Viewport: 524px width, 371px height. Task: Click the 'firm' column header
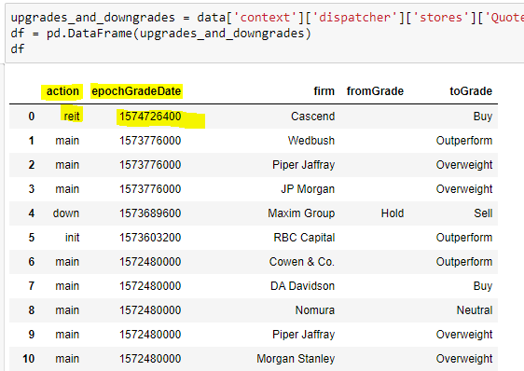coord(324,91)
